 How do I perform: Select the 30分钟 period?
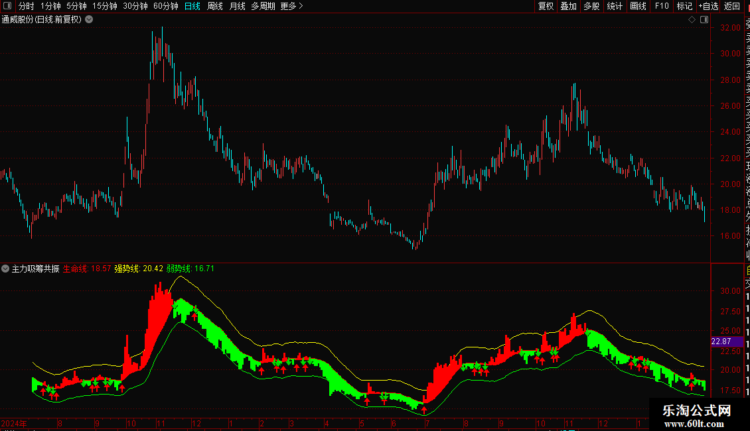coord(135,6)
